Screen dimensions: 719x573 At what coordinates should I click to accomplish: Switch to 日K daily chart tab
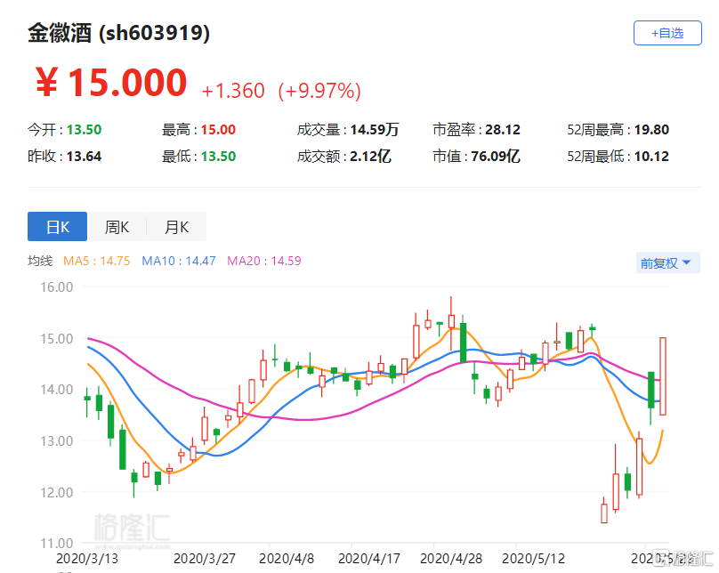tap(57, 227)
